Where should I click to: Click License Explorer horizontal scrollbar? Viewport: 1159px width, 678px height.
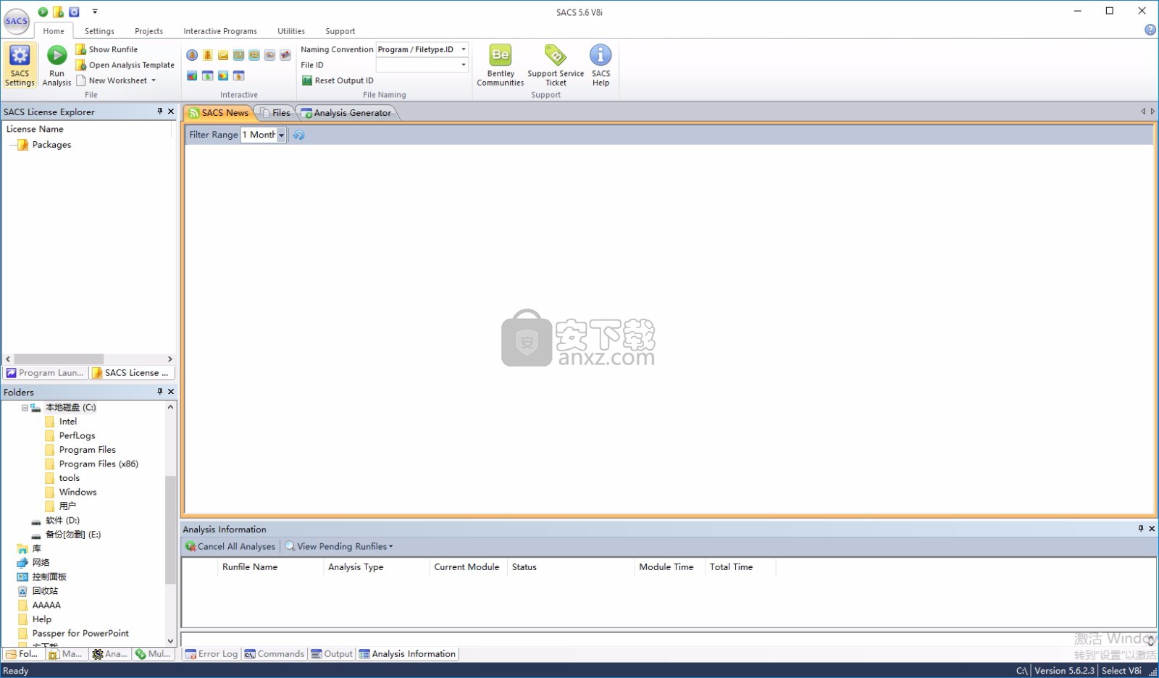(58, 359)
